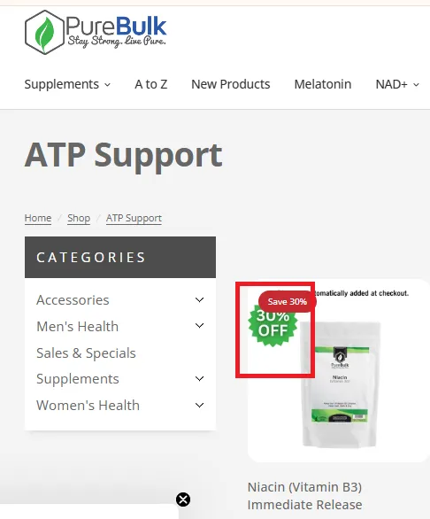Click the PureBulk leaf logo
Viewport: 430px width, 519px height.
[96, 32]
